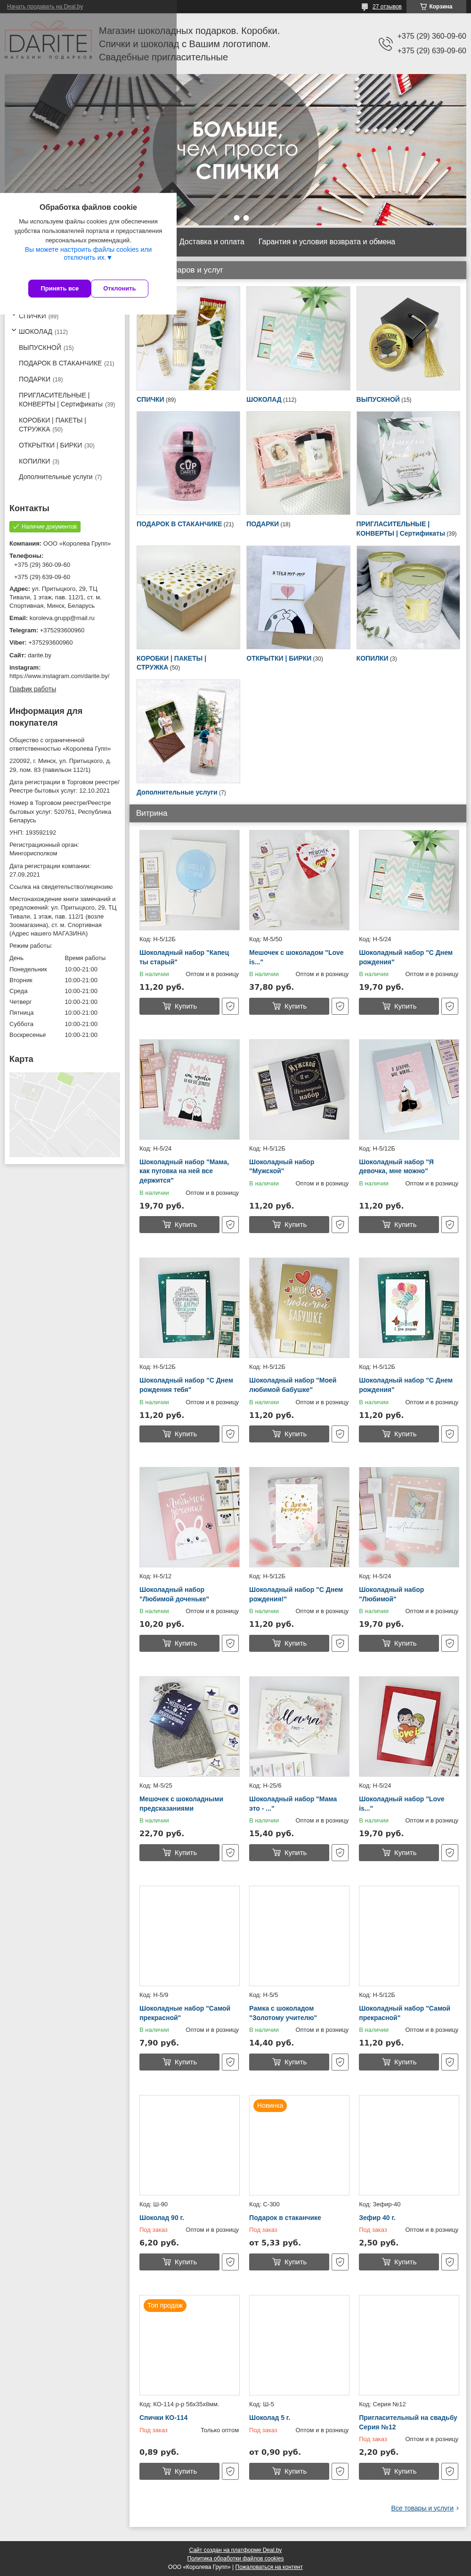Screen dimensions: 471x2576
Task: Switch to the first banner slide dot
Action: [236, 217]
